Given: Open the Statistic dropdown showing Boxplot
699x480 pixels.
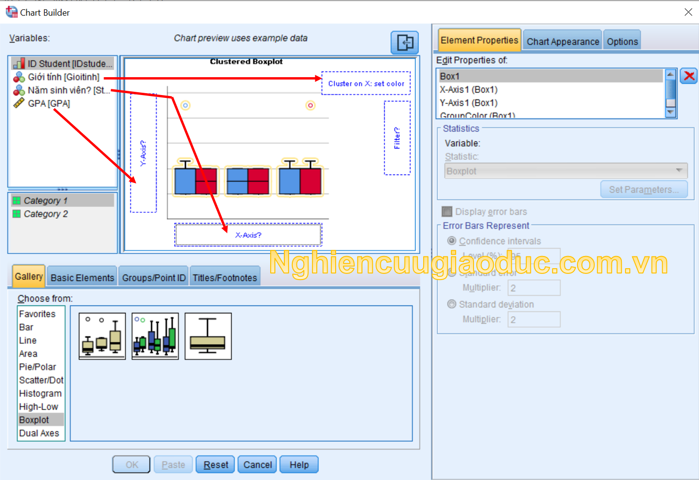Looking at the screenshot, I should point(565,171).
